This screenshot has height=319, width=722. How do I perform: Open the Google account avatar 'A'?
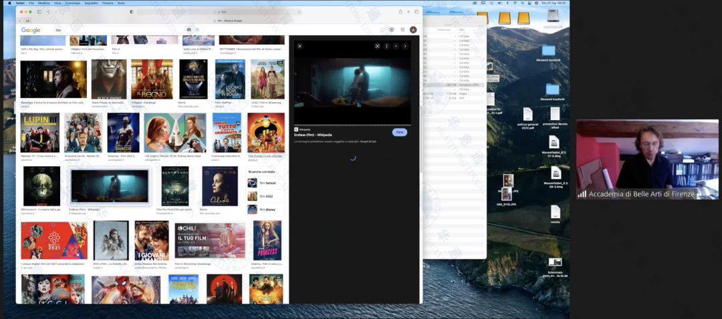coord(414,29)
